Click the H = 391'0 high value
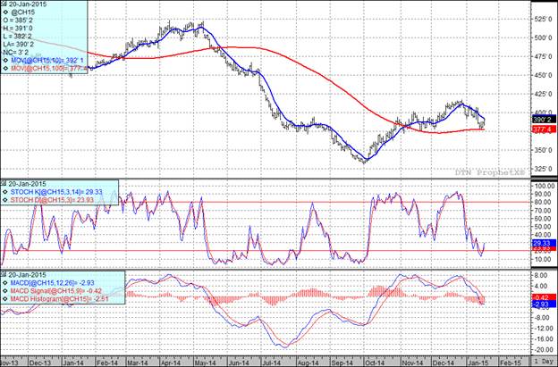558x367 pixels. pyautogui.click(x=18, y=28)
